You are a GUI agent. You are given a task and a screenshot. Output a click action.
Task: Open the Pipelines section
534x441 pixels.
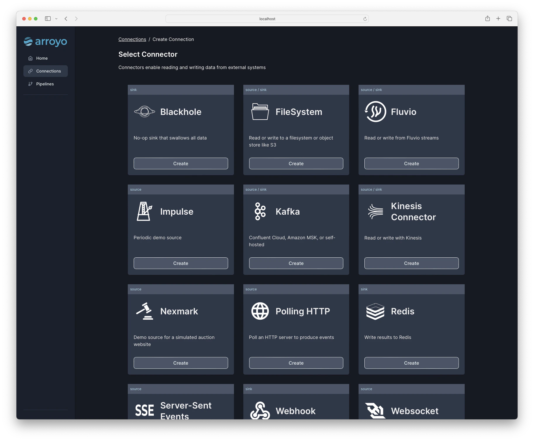pos(45,84)
